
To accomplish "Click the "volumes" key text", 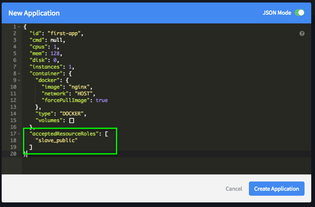I will [49, 120].
